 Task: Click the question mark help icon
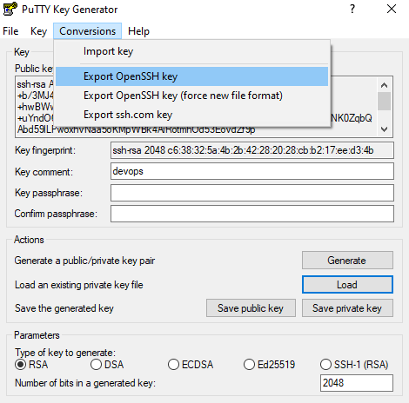(352, 9)
